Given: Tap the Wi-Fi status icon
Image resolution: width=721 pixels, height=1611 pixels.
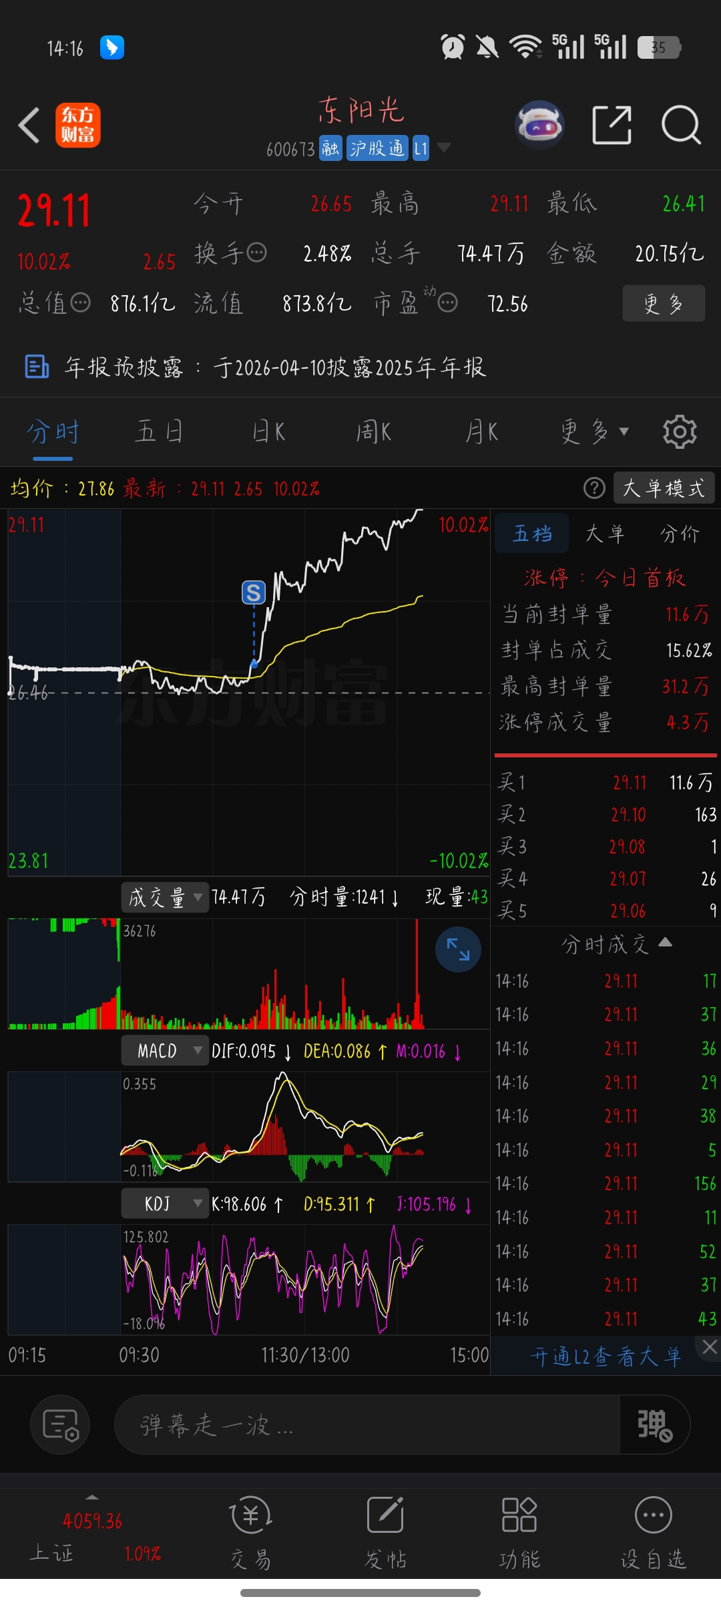Looking at the screenshot, I should 525,47.
